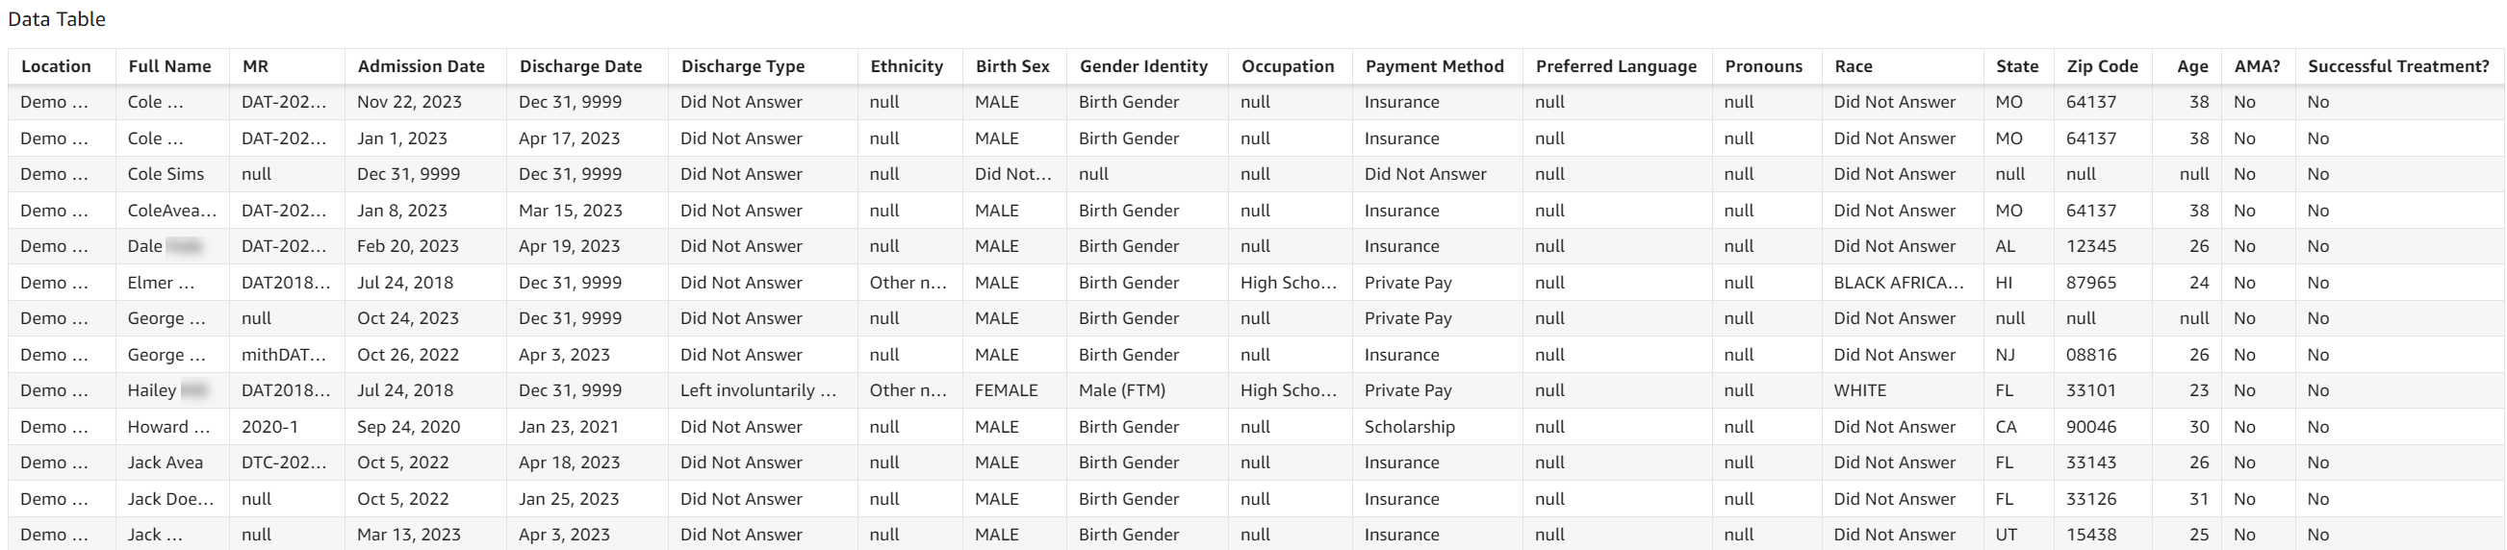Screen dimensions: 2507x550
Task: Click the Scholarship payment method cell
Action: [1409, 427]
